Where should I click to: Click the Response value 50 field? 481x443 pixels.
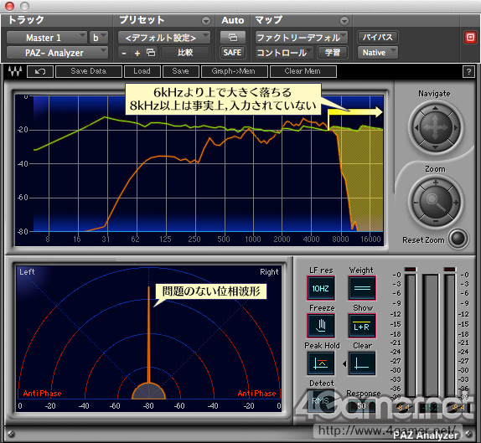point(362,405)
